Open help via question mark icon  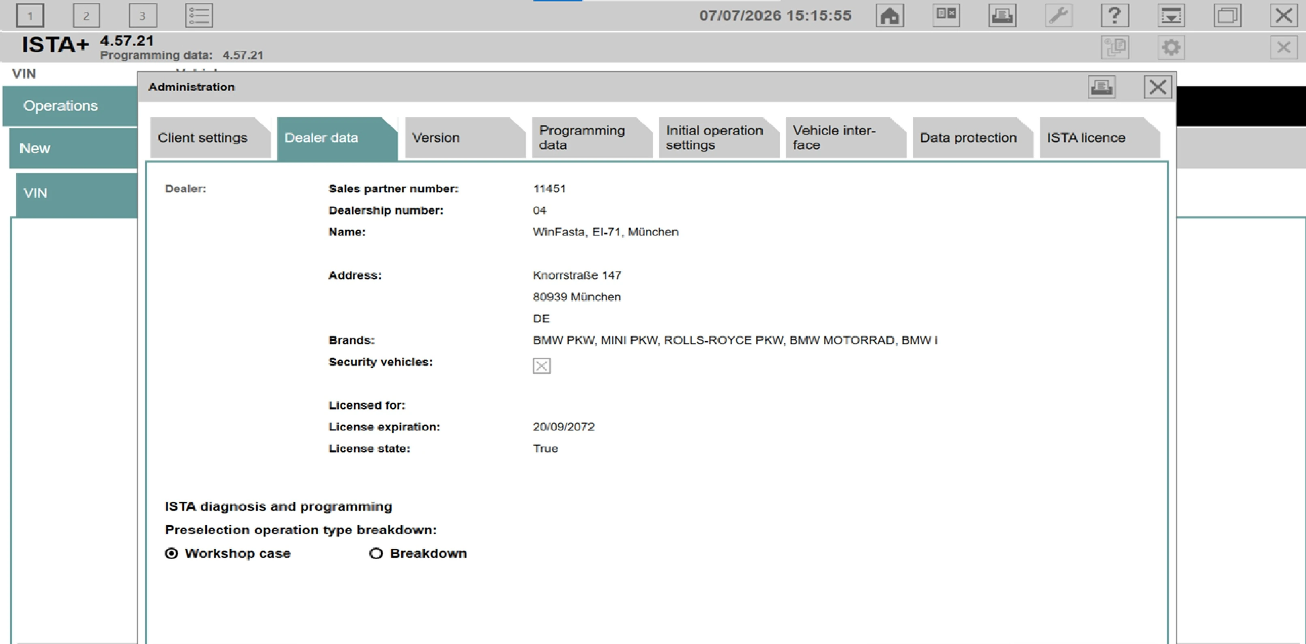click(x=1115, y=15)
